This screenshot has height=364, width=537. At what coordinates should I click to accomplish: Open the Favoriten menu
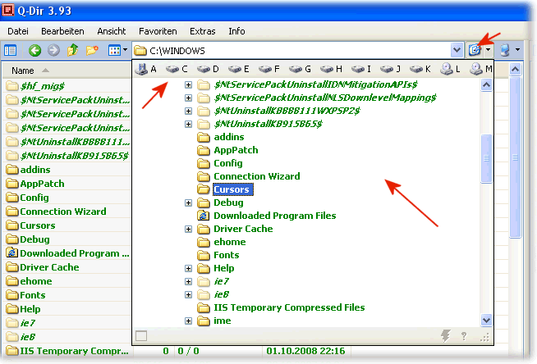pyautogui.click(x=158, y=31)
